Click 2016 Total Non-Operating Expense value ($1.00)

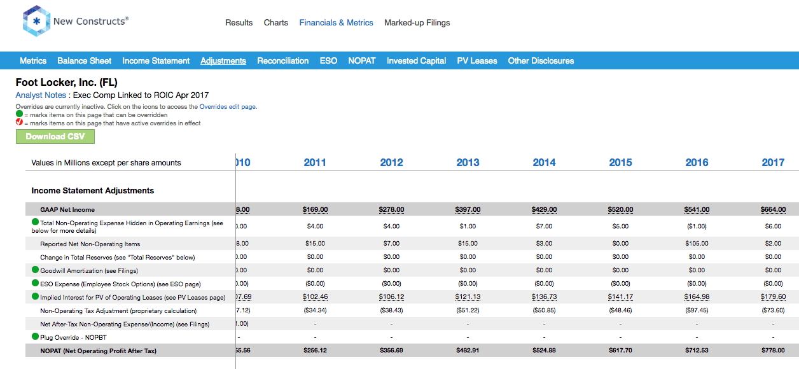(697, 226)
